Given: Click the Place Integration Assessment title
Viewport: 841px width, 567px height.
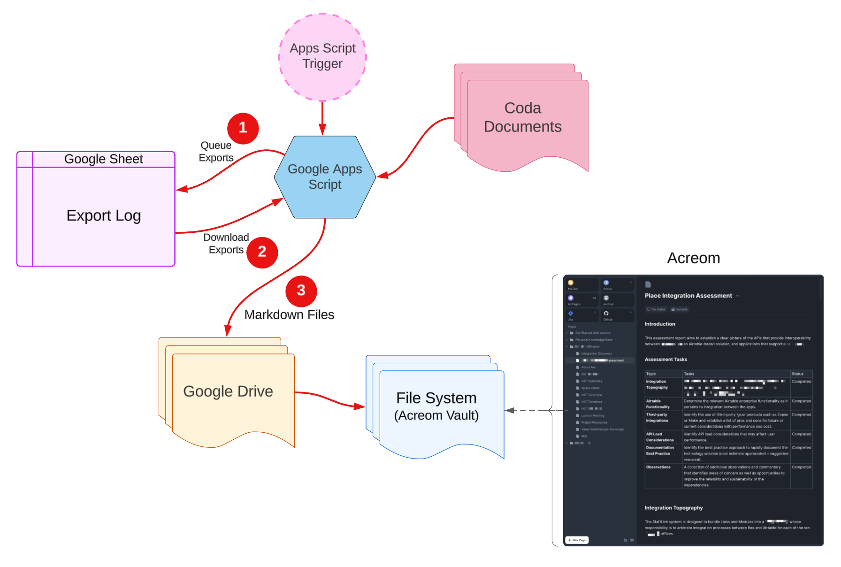Looking at the screenshot, I should tap(688, 296).
